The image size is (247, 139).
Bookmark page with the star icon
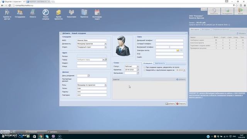(x=237, y=5)
